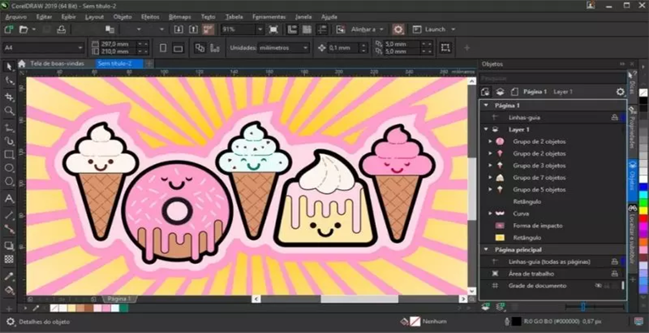Choose landscape page orientation
Image resolution: width=649 pixels, height=333 pixels.
[x=178, y=48]
